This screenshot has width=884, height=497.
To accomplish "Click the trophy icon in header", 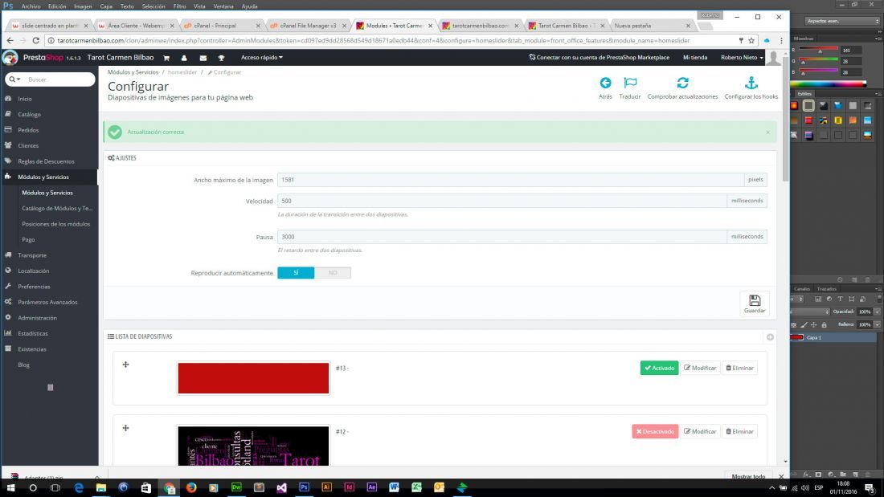I will point(221,58).
